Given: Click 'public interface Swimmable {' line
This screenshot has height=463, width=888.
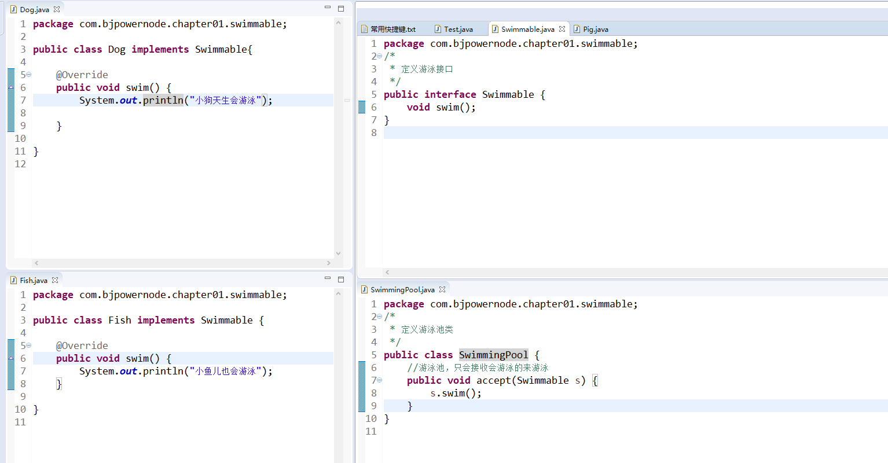Looking at the screenshot, I should click(x=464, y=94).
